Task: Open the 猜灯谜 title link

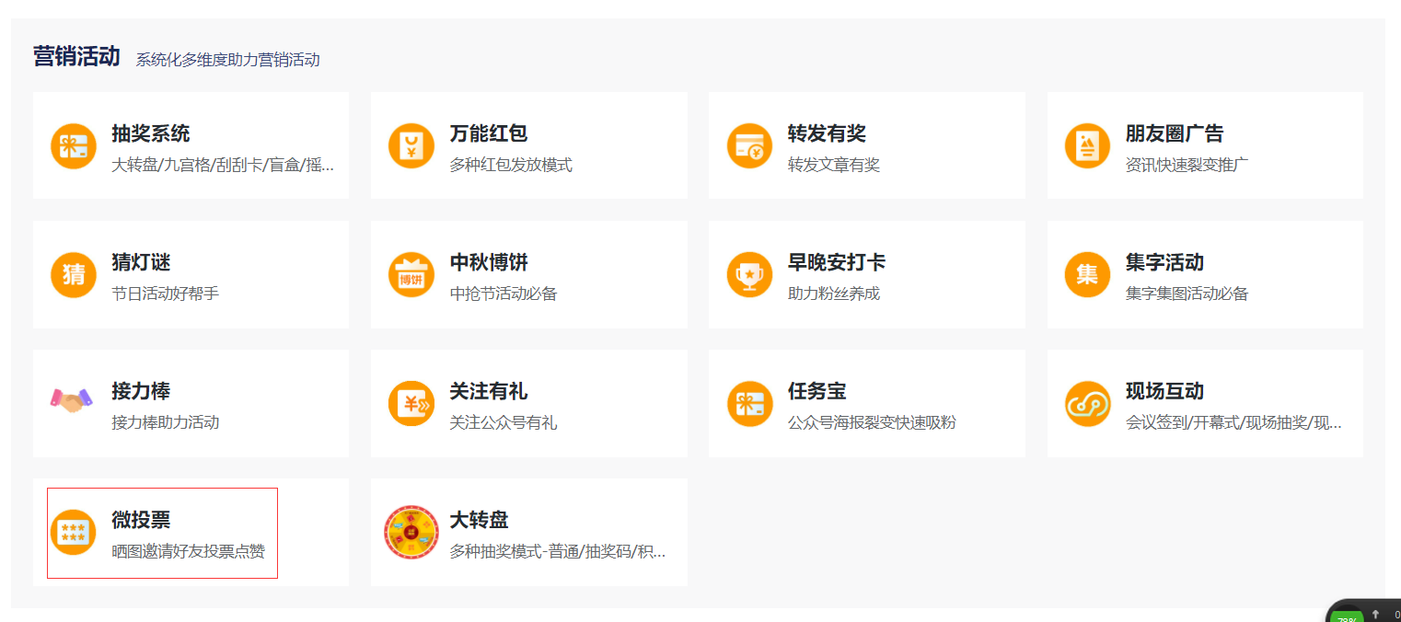Action: pos(141,262)
